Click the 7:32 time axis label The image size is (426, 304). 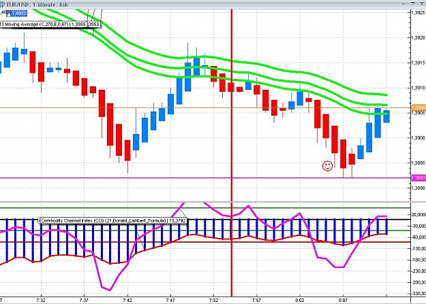[x=41, y=300]
